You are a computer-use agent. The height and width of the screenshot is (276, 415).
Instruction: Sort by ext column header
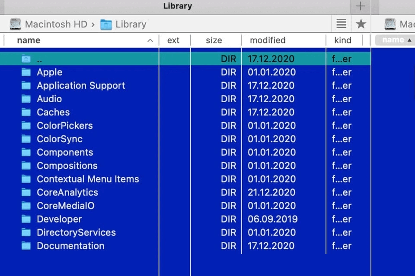pos(173,40)
